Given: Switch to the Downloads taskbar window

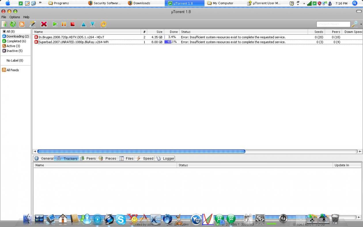Looking at the screenshot, I should (139, 3).
